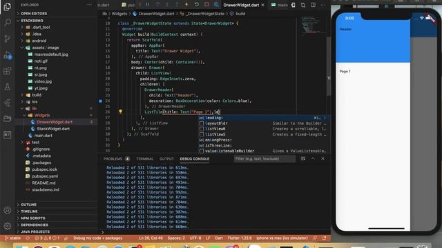Viewport: 442px width, 248px height.
Task: Tap Page 1 in the simulator drawer
Action: point(345,72)
